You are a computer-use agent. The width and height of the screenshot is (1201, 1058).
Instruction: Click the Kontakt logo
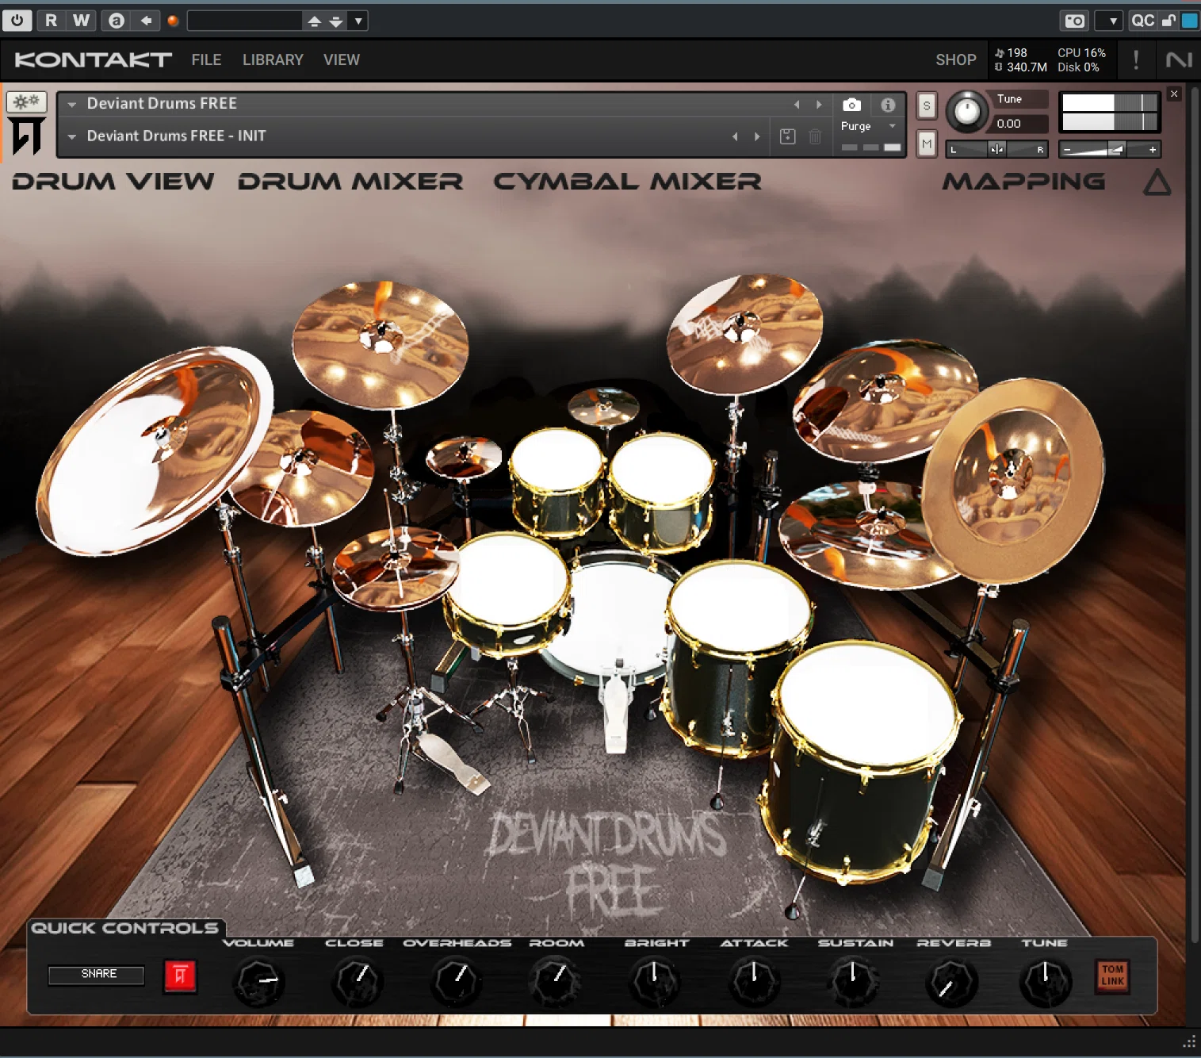(93, 59)
